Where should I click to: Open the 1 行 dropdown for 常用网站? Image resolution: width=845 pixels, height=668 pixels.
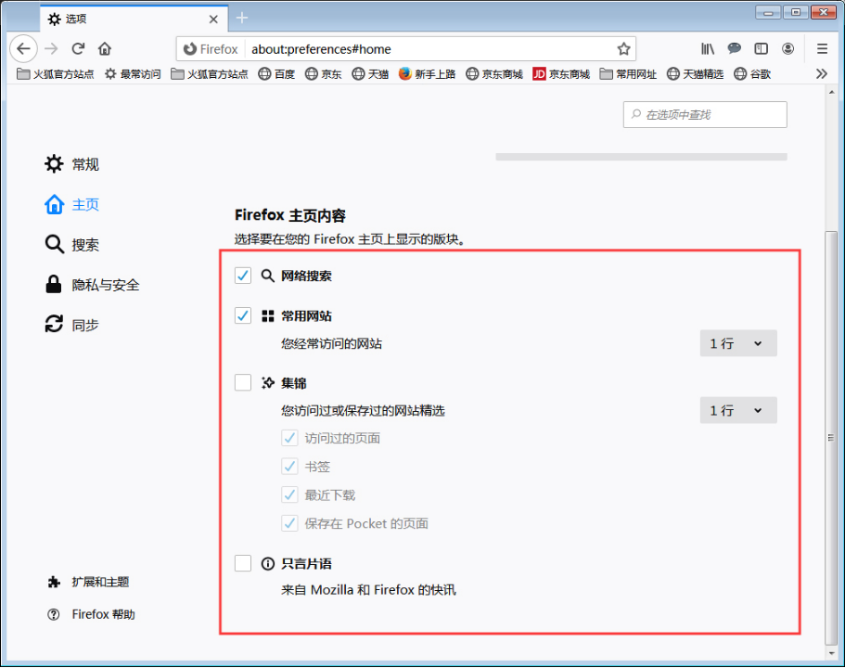tap(738, 343)
